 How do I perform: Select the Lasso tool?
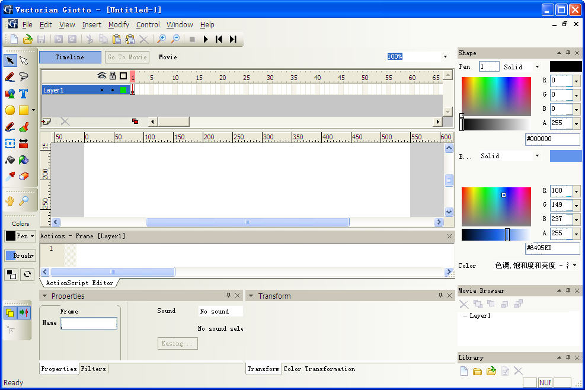tap(23, 76)
